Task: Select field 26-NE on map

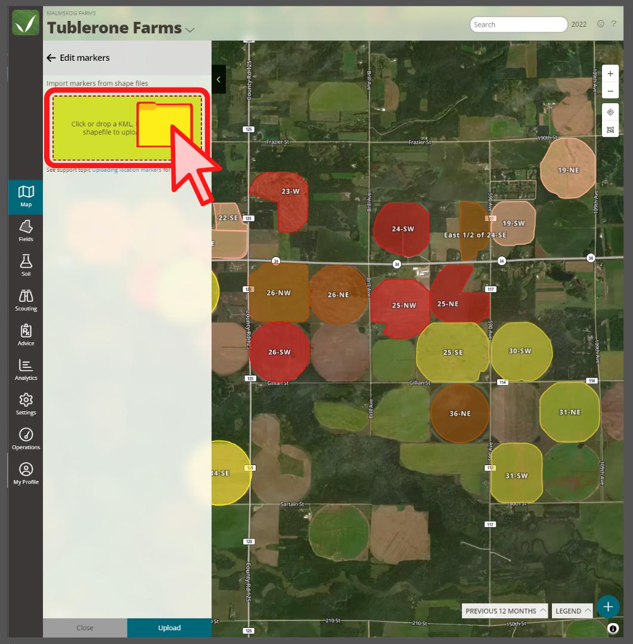Action: tap(339, 295)
